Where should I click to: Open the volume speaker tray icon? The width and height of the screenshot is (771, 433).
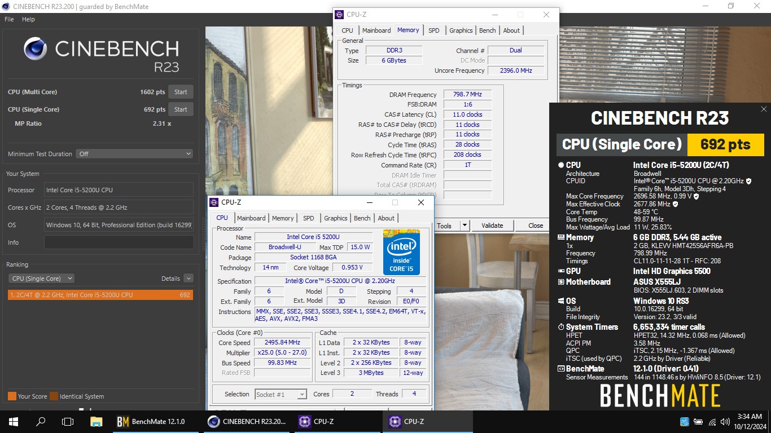click(x=725, y=421)
